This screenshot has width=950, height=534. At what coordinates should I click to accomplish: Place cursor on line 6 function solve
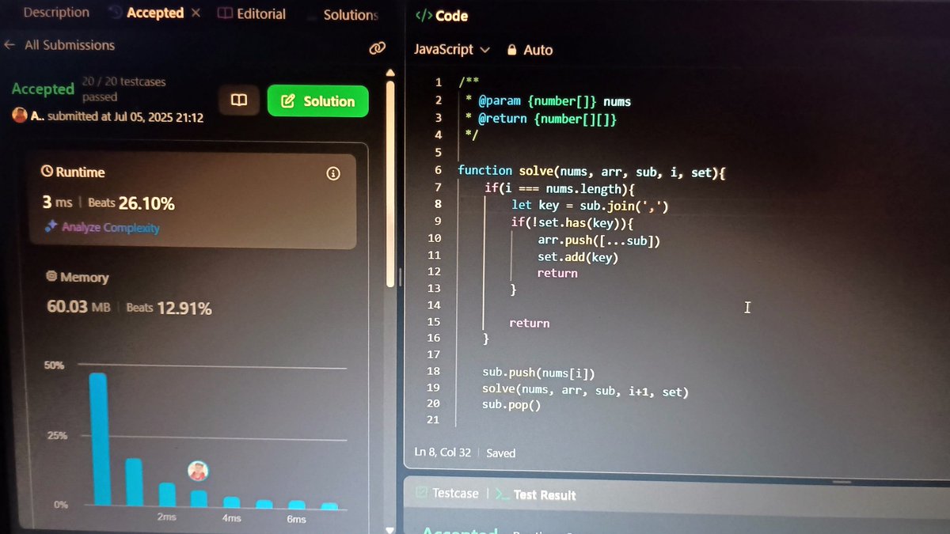[591, 171]
